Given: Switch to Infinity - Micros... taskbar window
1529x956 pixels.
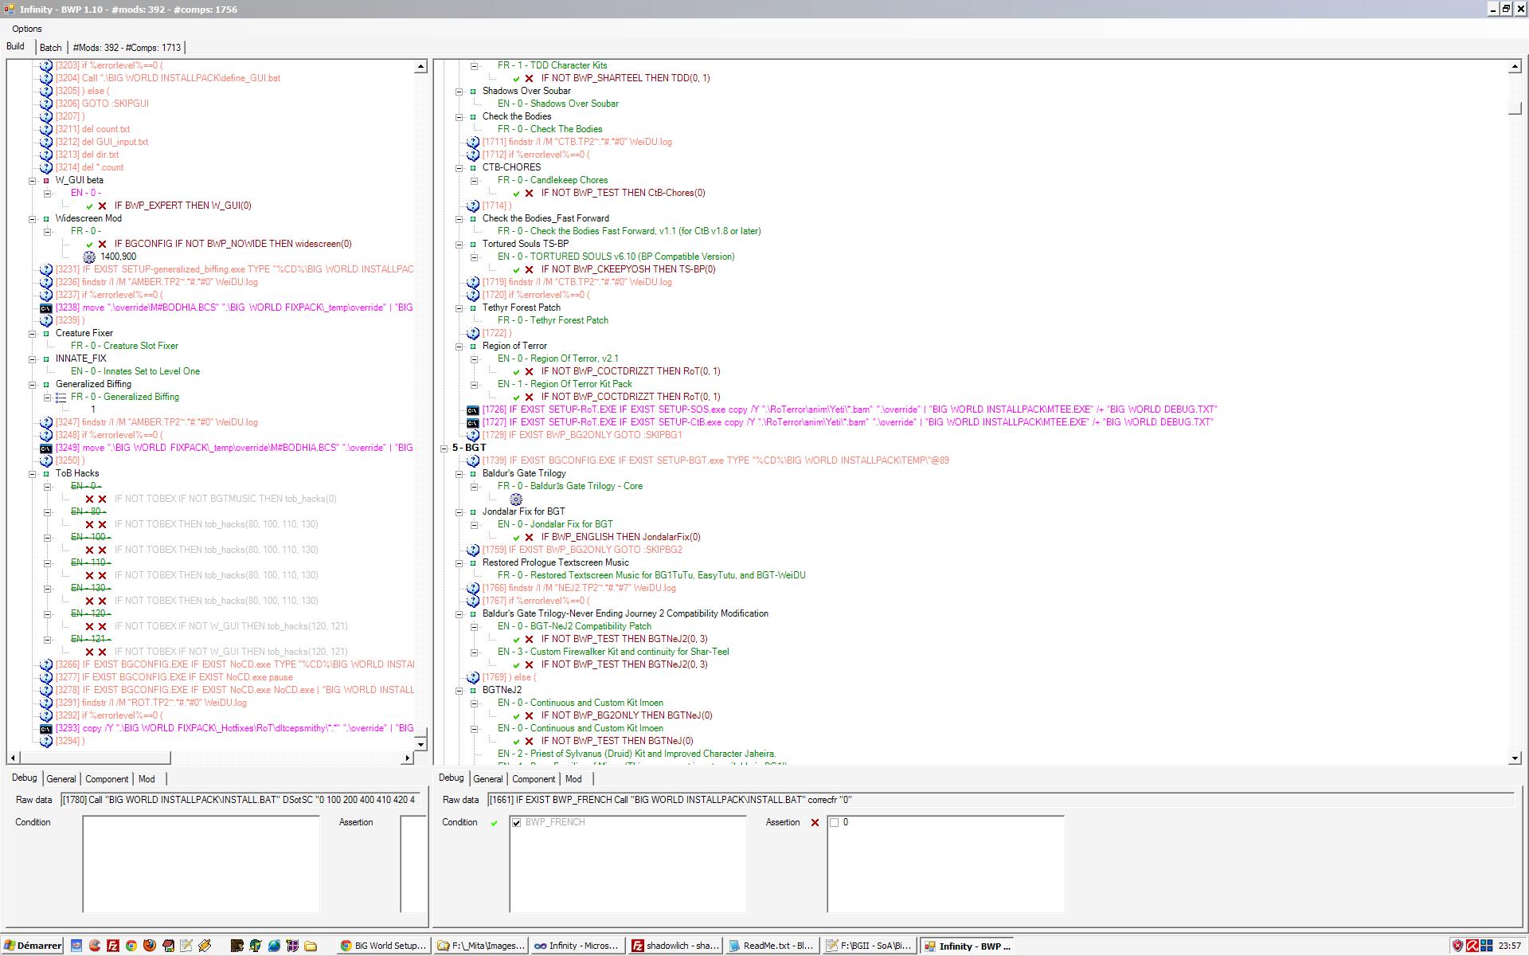Looking at the screenshot, I should [x=577, y=946].
